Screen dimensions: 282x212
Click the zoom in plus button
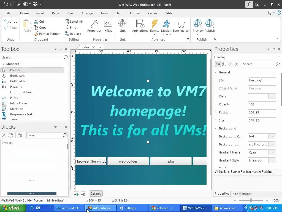click(x=267, y=200)
